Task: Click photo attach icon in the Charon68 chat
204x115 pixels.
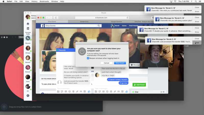Action: [x=58, y=91]
